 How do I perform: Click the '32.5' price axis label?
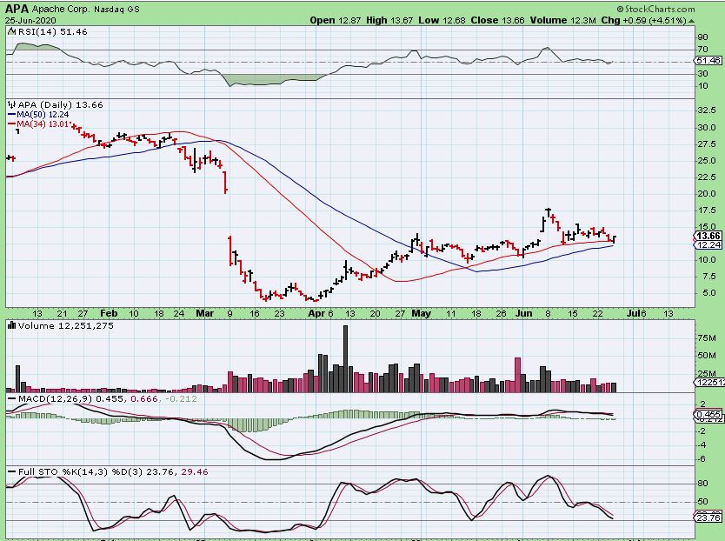(707, 110)
